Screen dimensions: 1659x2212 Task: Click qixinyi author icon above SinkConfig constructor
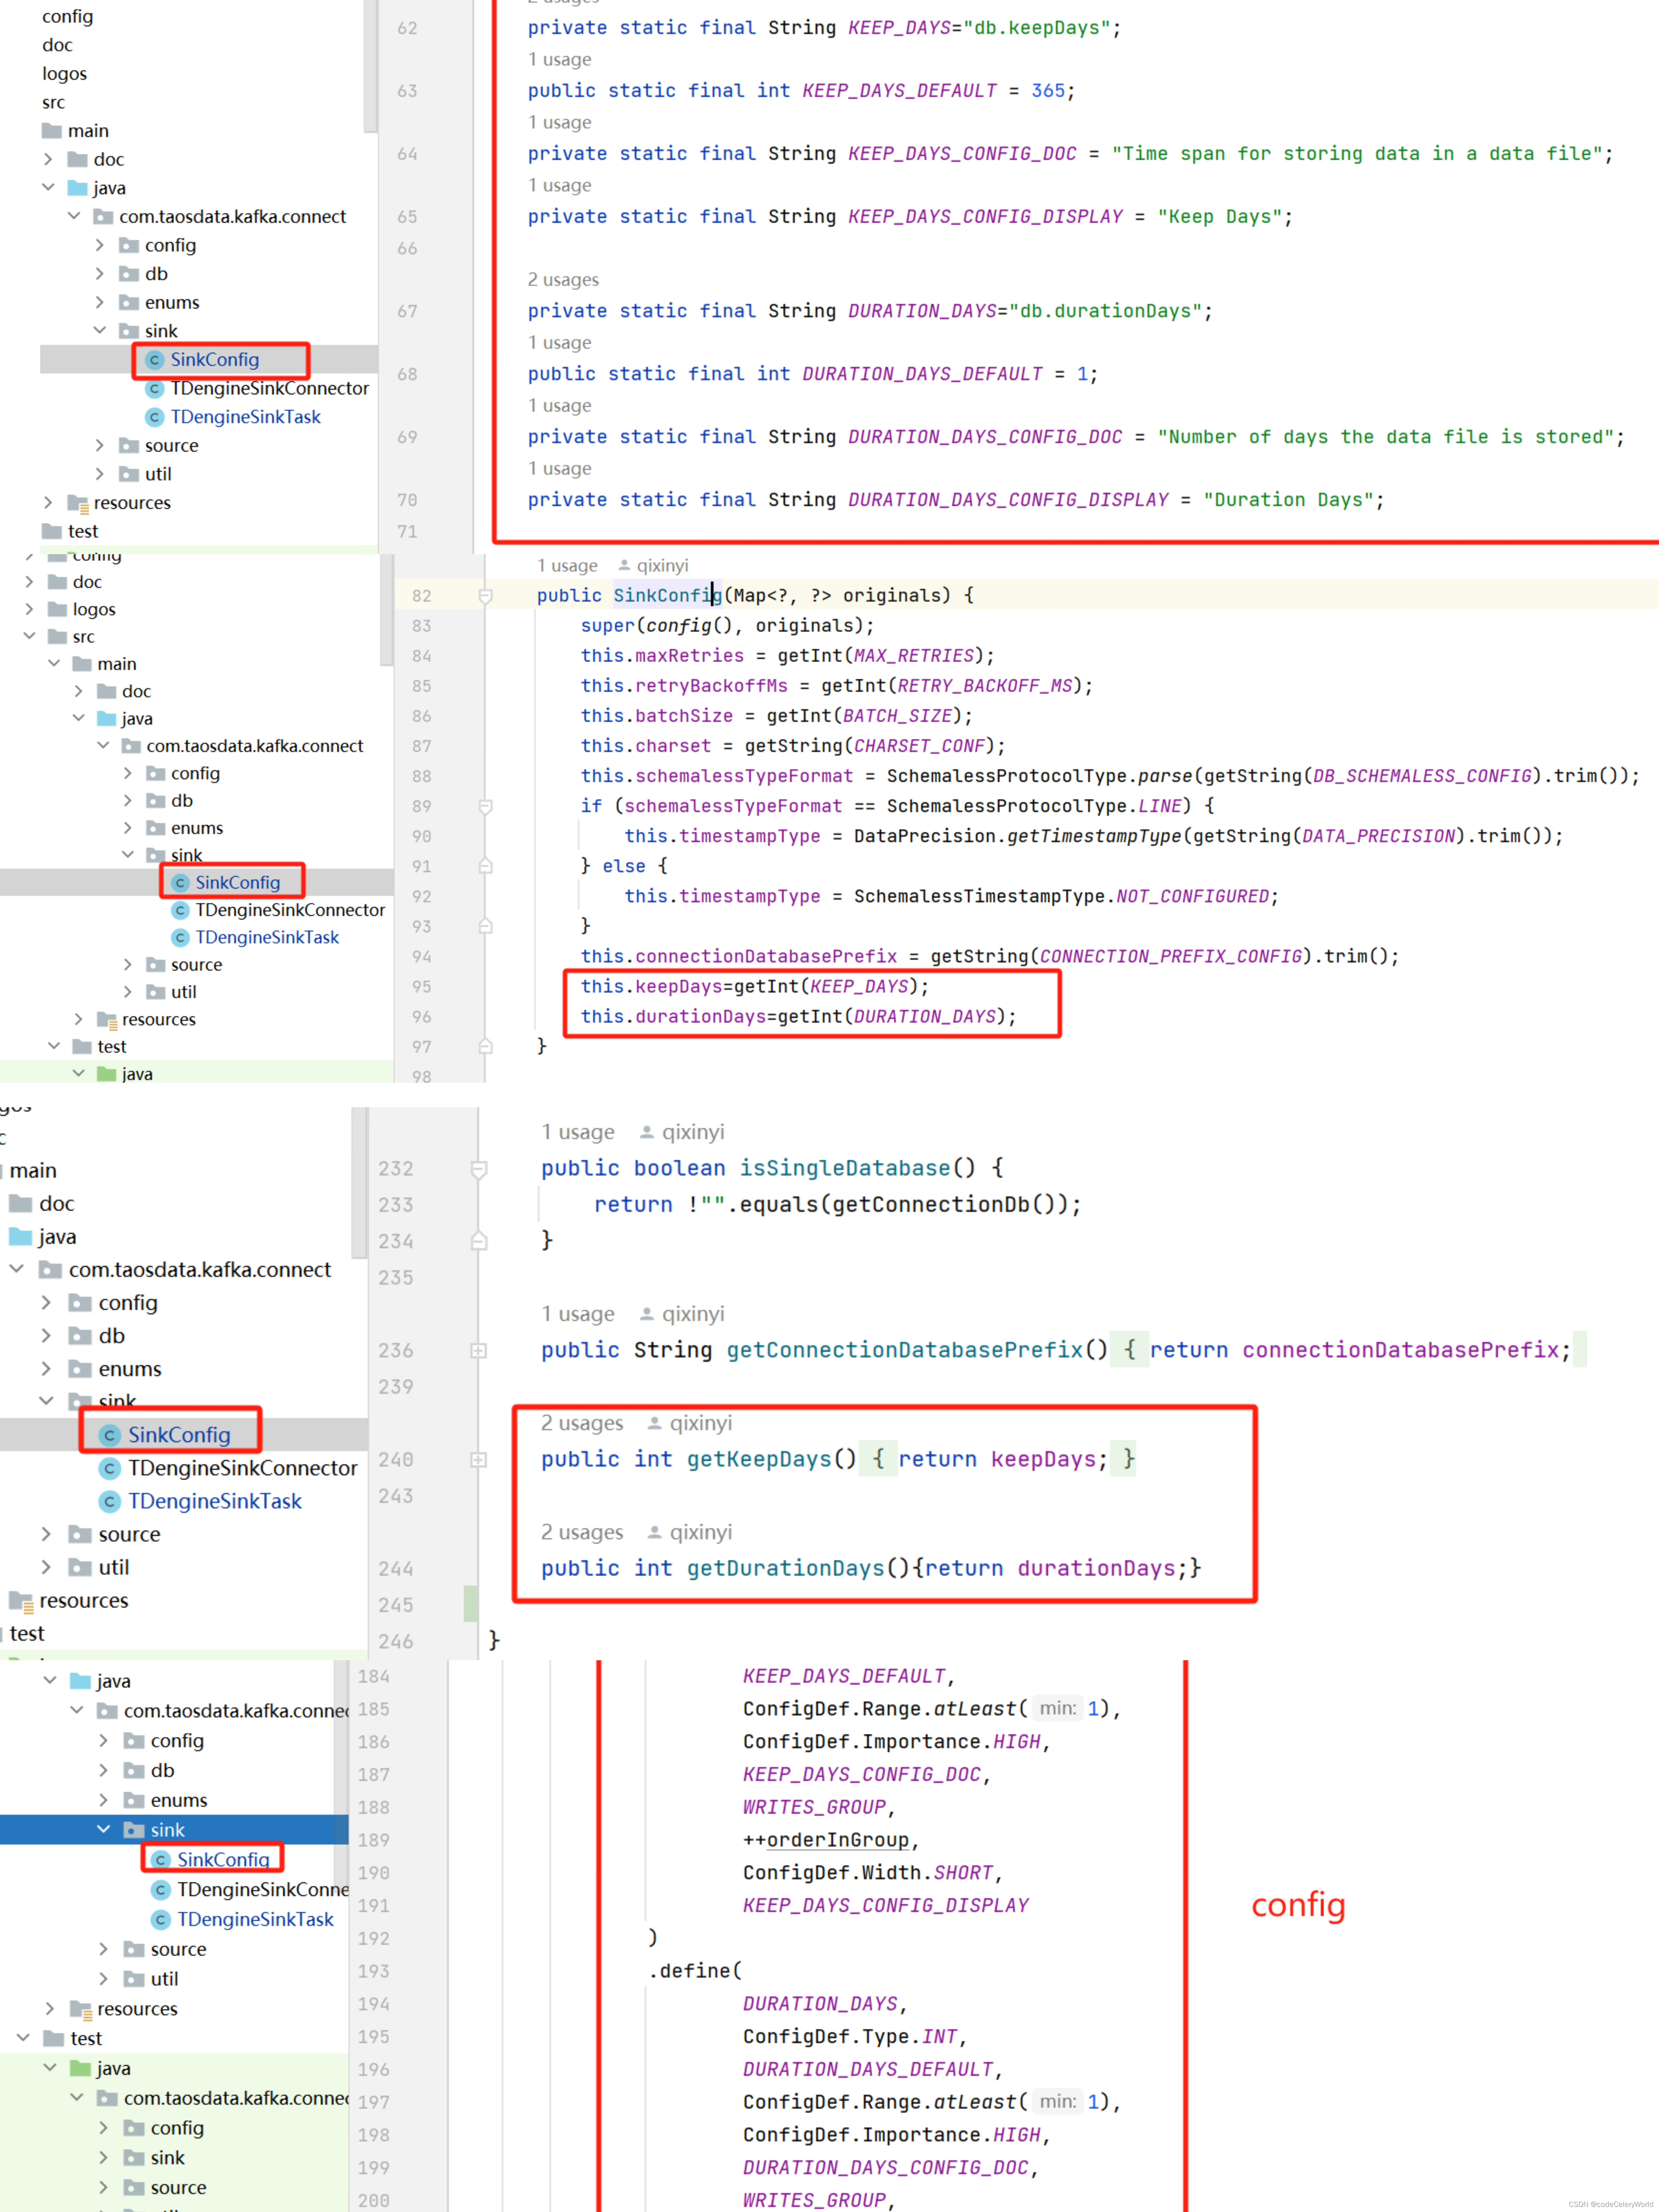(x=624, y=565)
